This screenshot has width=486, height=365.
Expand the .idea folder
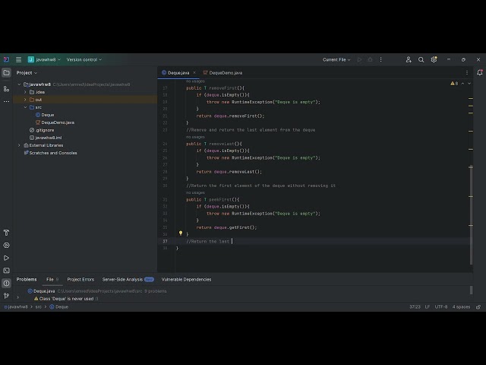click(x=25, y=92)
